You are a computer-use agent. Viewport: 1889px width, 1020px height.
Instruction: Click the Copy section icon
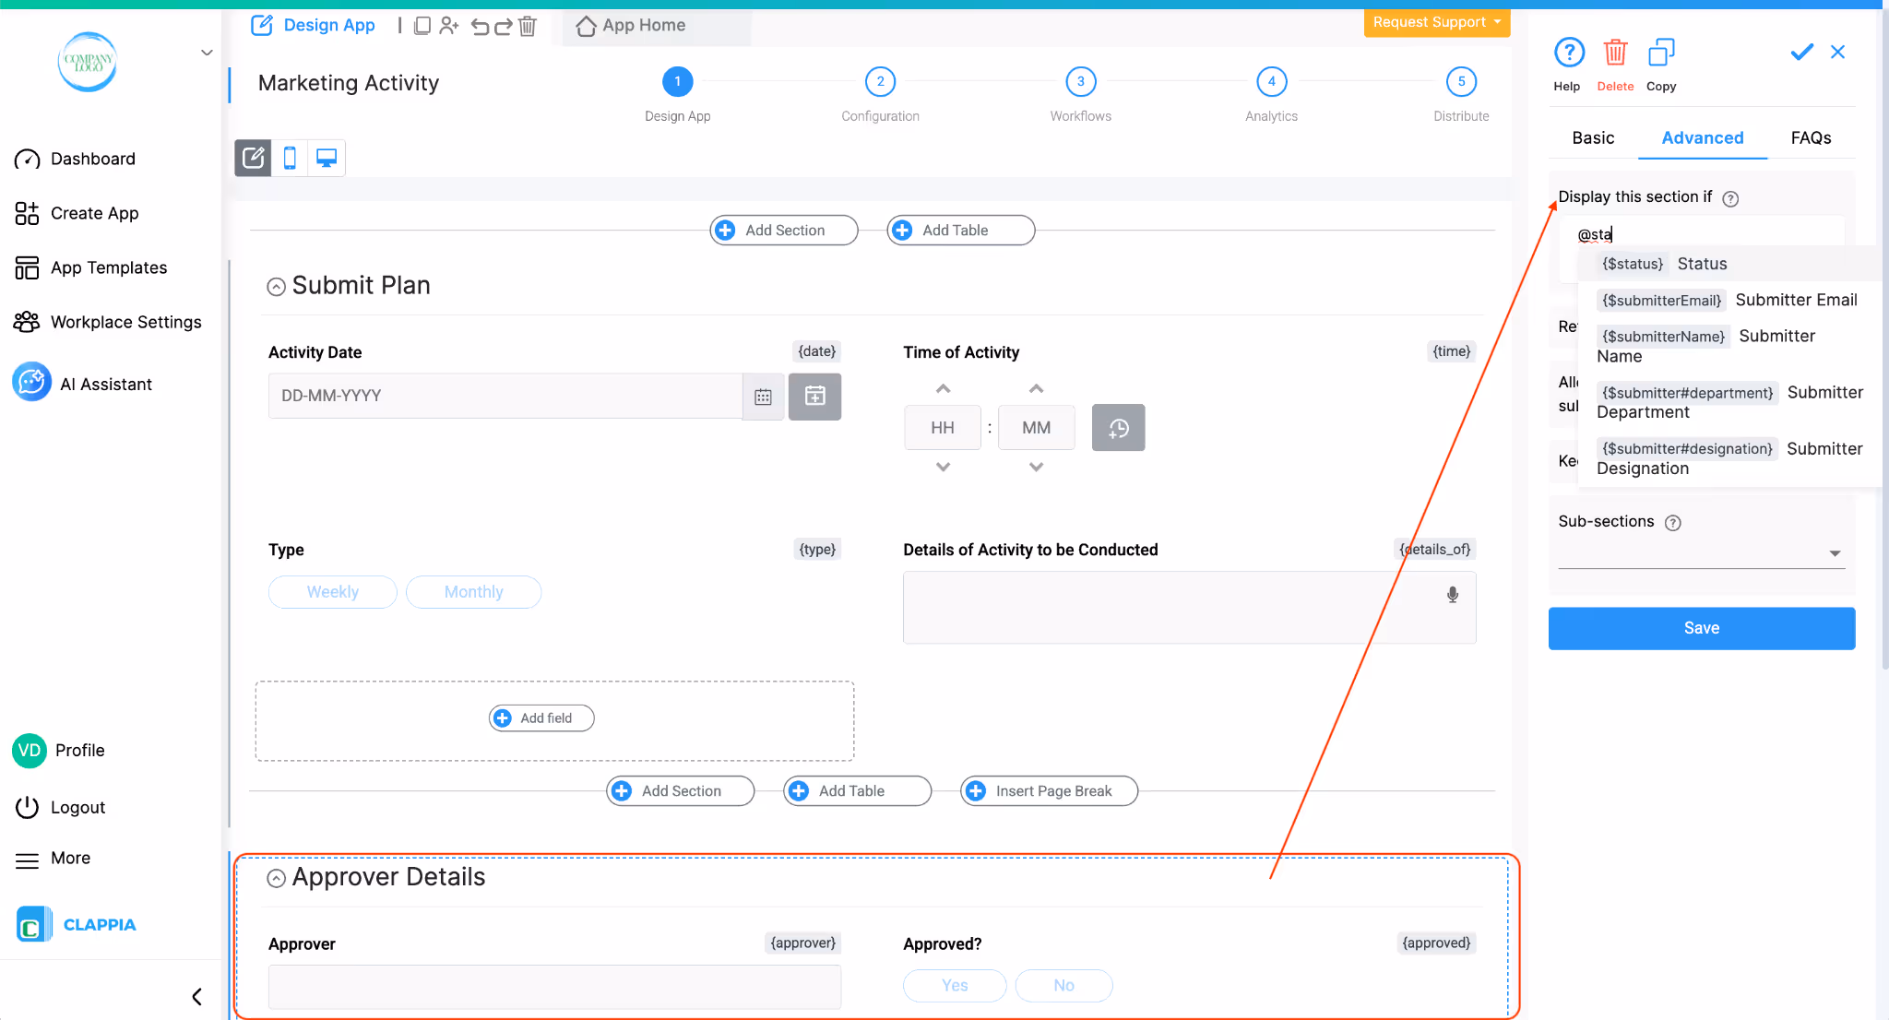pyautogui.click(x=1661, y=53)
